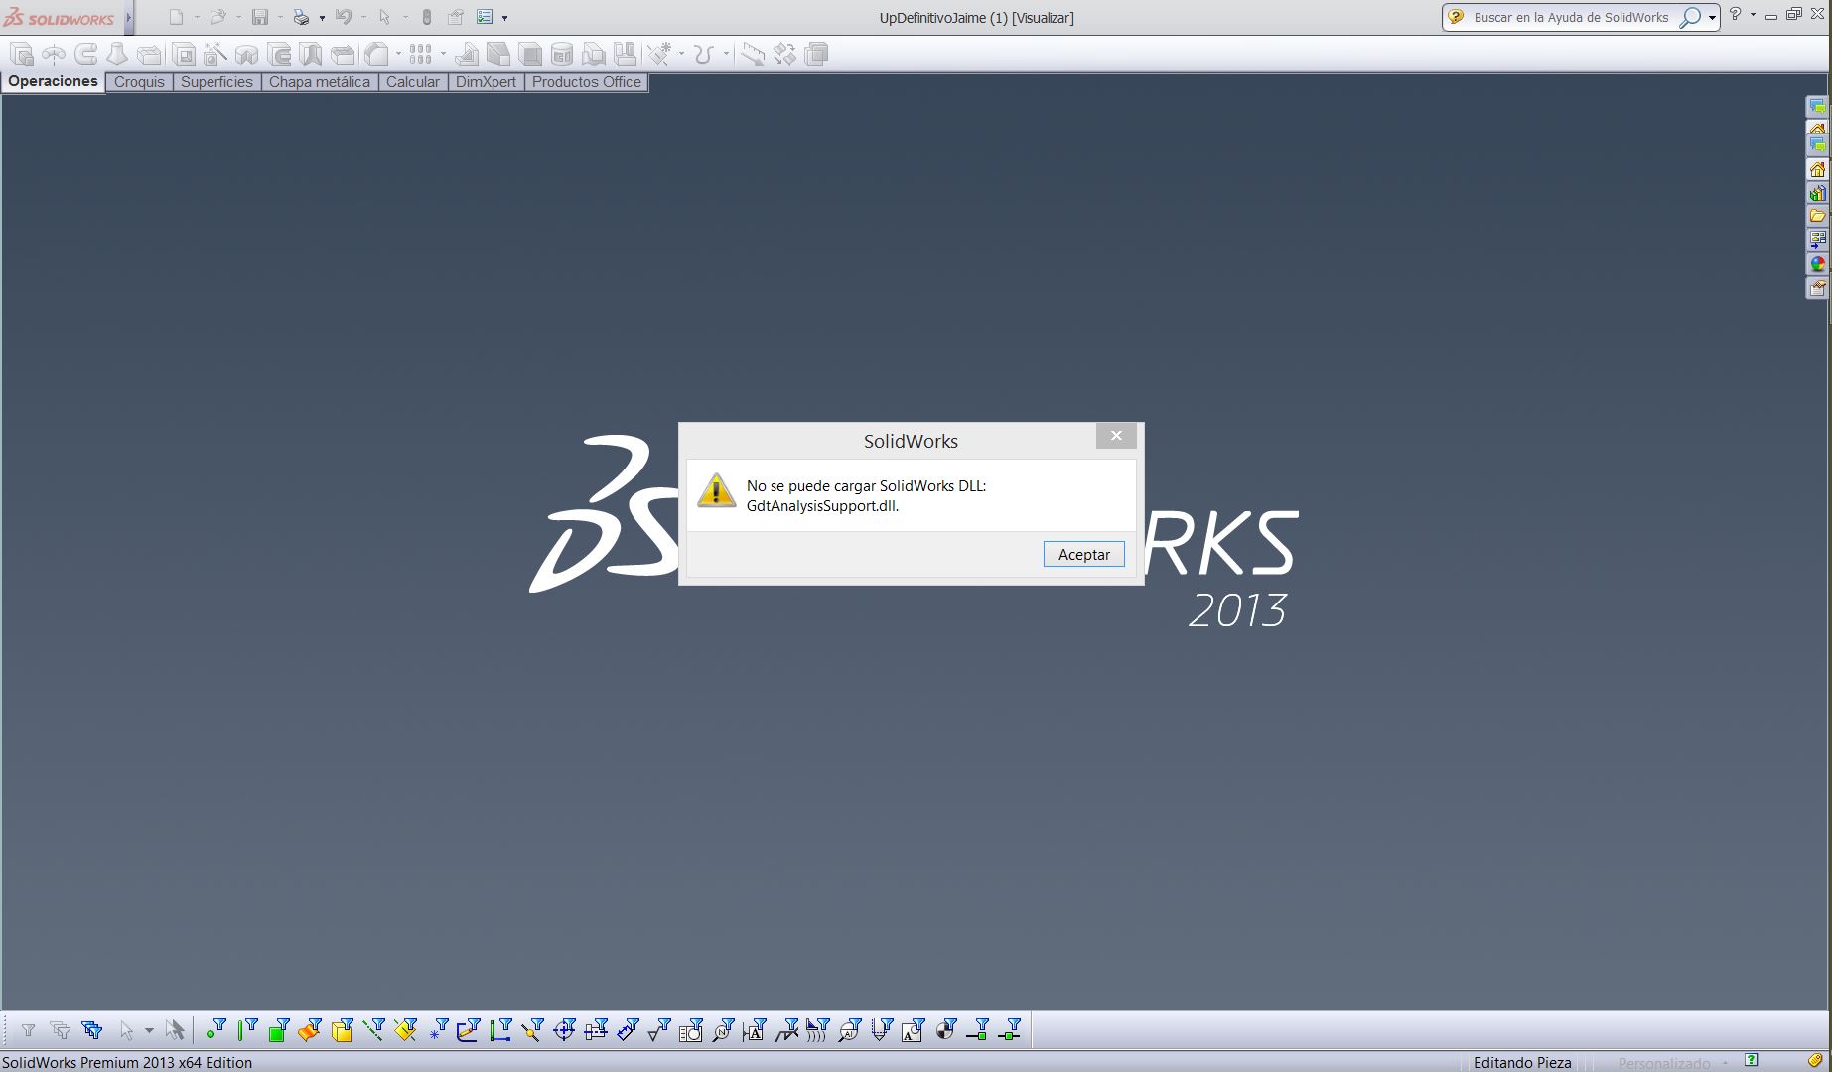
Task: Open the Calcular tab
Action: point(413,82)
